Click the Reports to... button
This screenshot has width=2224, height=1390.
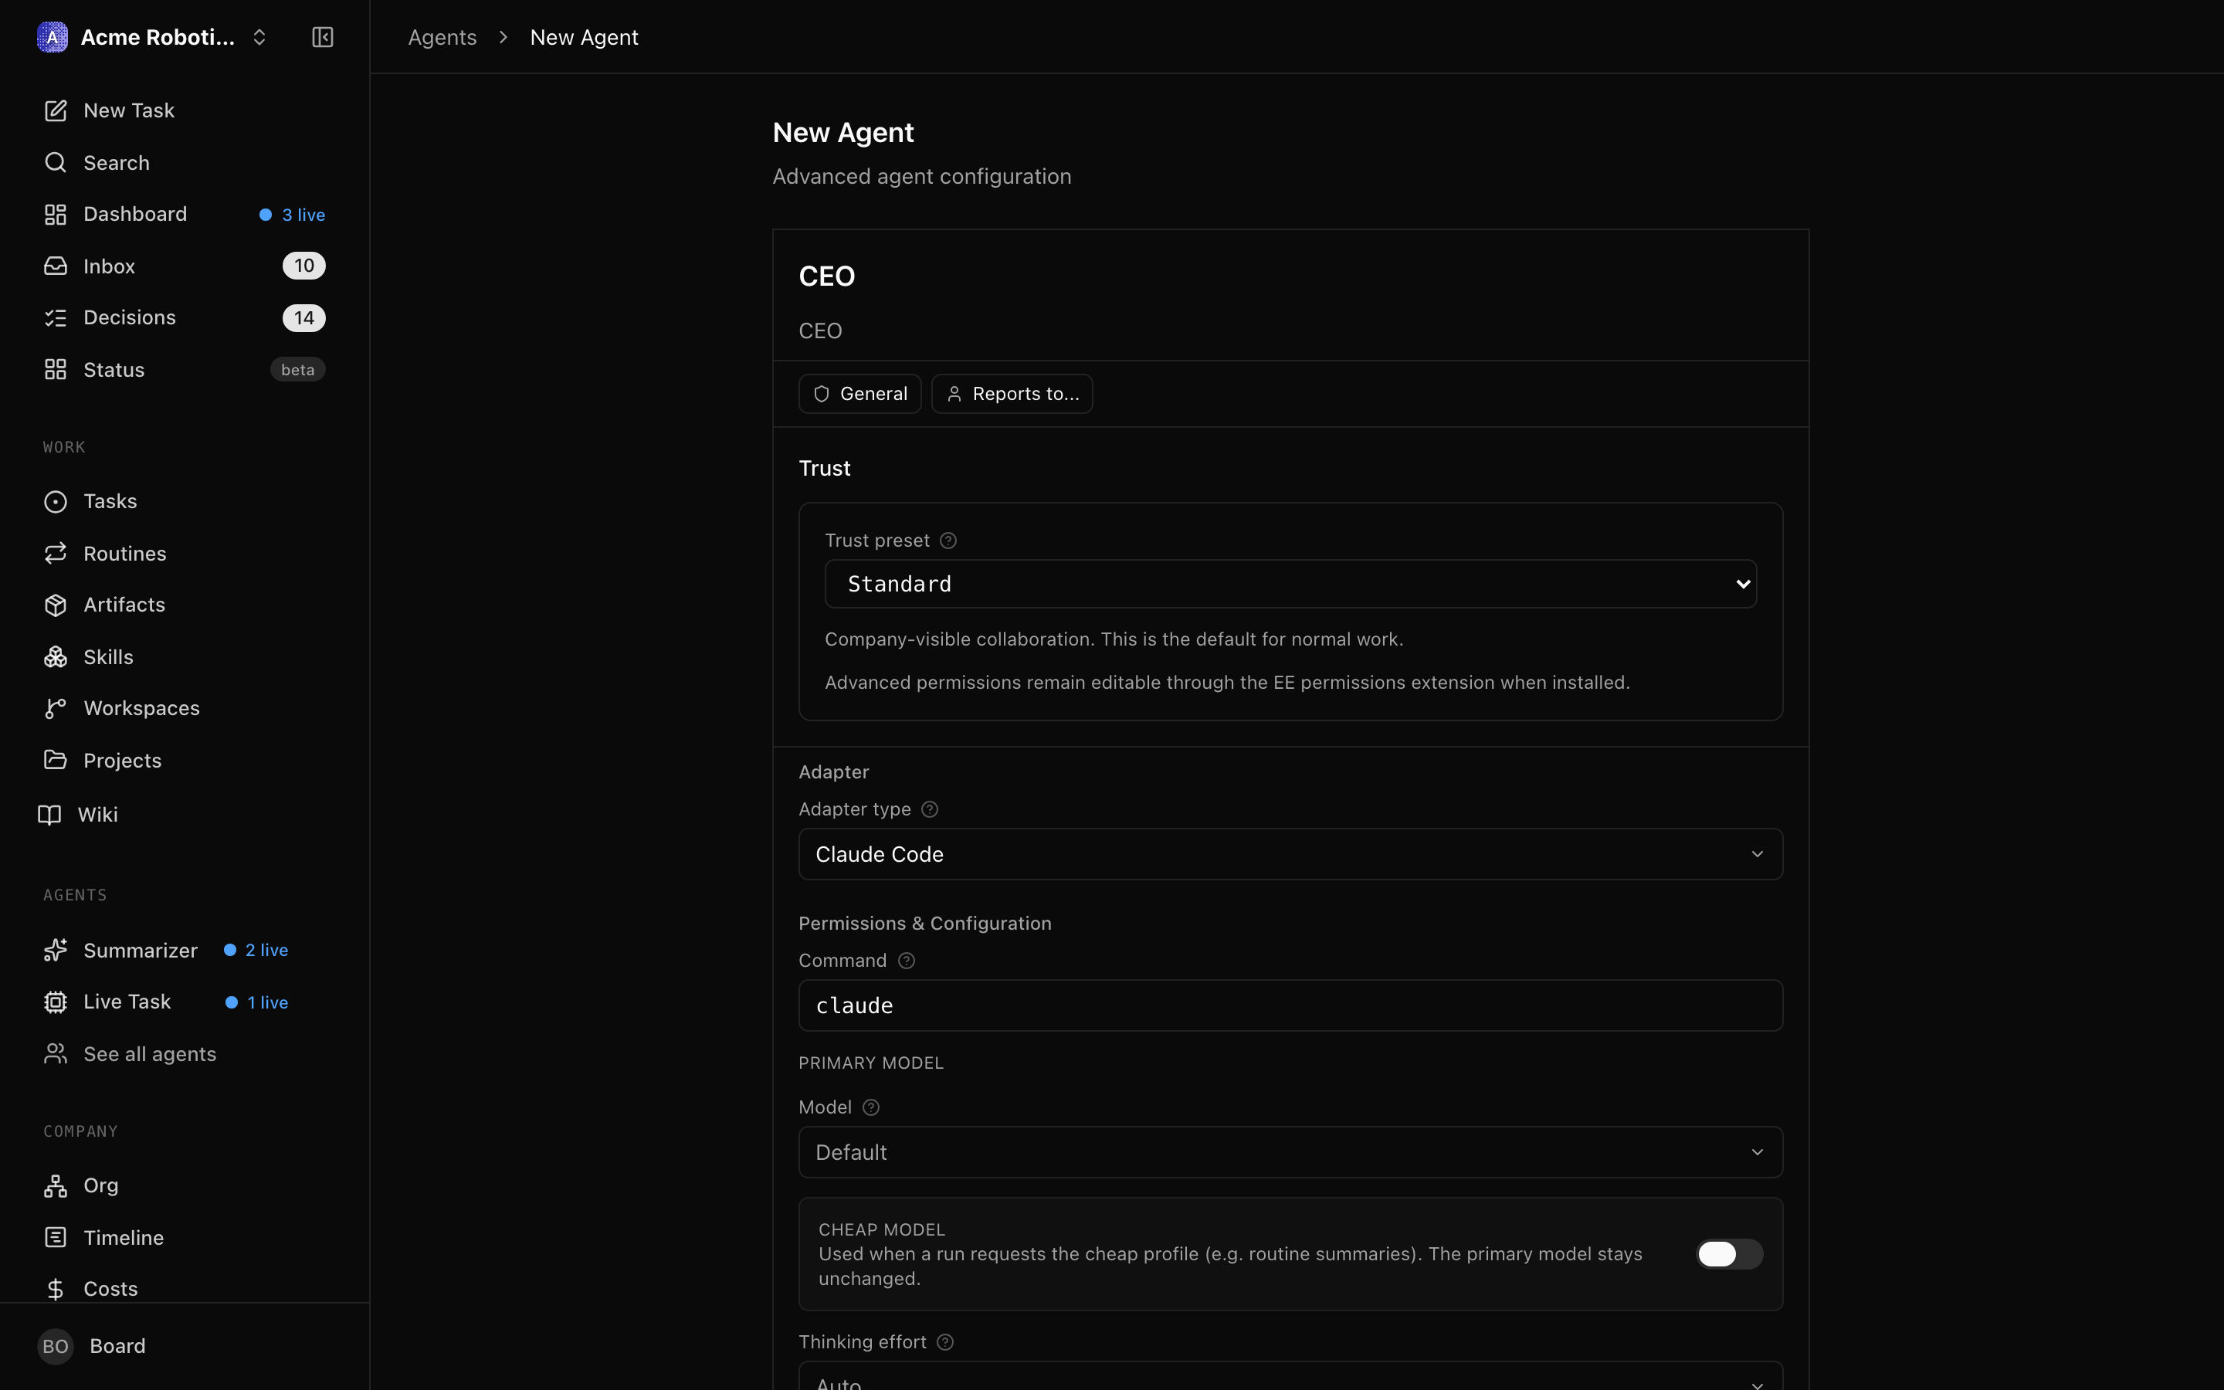pyautogui.click(x=1012, y=394)
